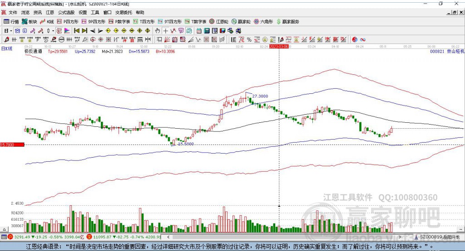The width and height of the screenshot is (465, 251).
Task: Open the 六角形 hexagon tool
Action: [263, 22]
